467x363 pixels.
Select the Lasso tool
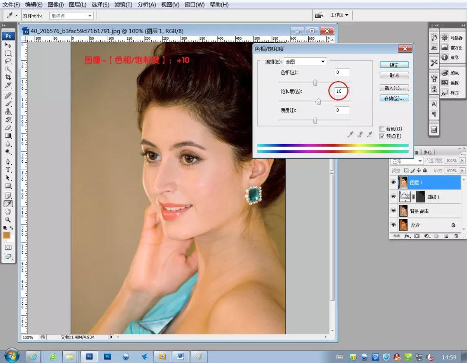[x=8, y=61]
